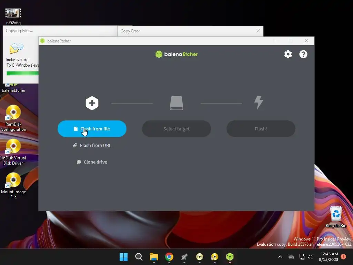The height and width of the screenshot is (265, 353).
Task: Open the Windows Start menu
Action: (x=123, y=257)
